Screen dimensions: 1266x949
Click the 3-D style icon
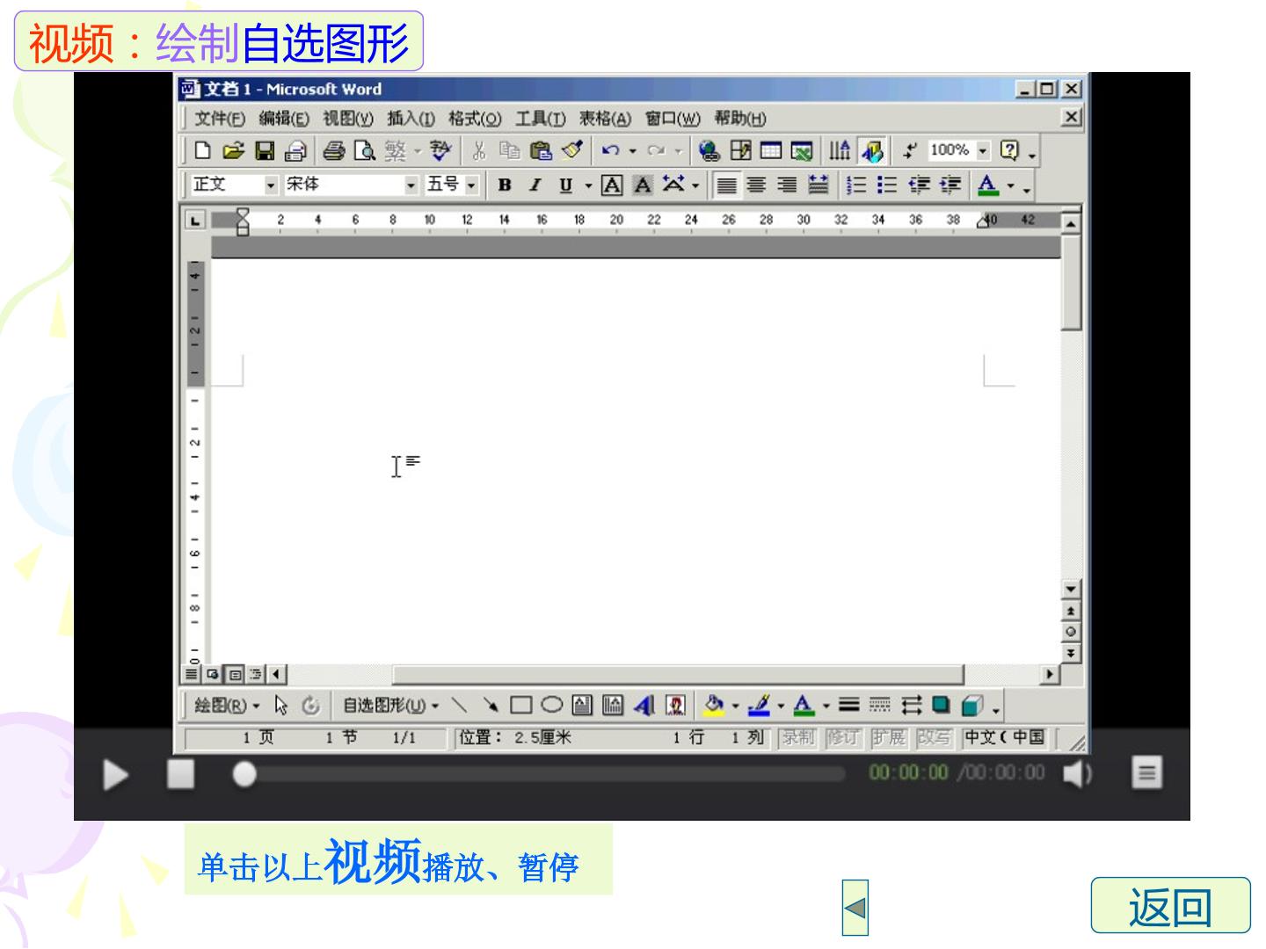point(971,706)
